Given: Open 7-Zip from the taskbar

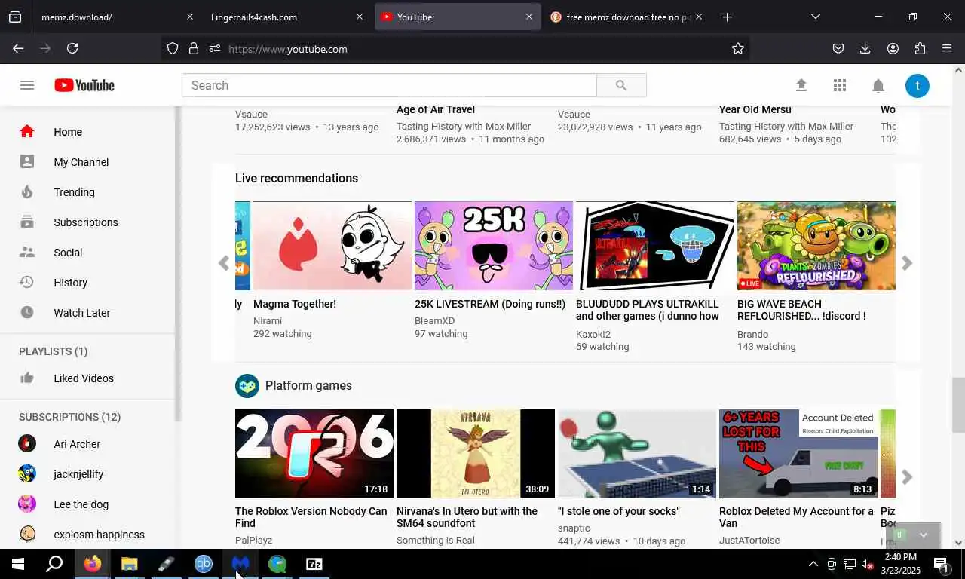Looking at the screenshot, I should [314, 564].
